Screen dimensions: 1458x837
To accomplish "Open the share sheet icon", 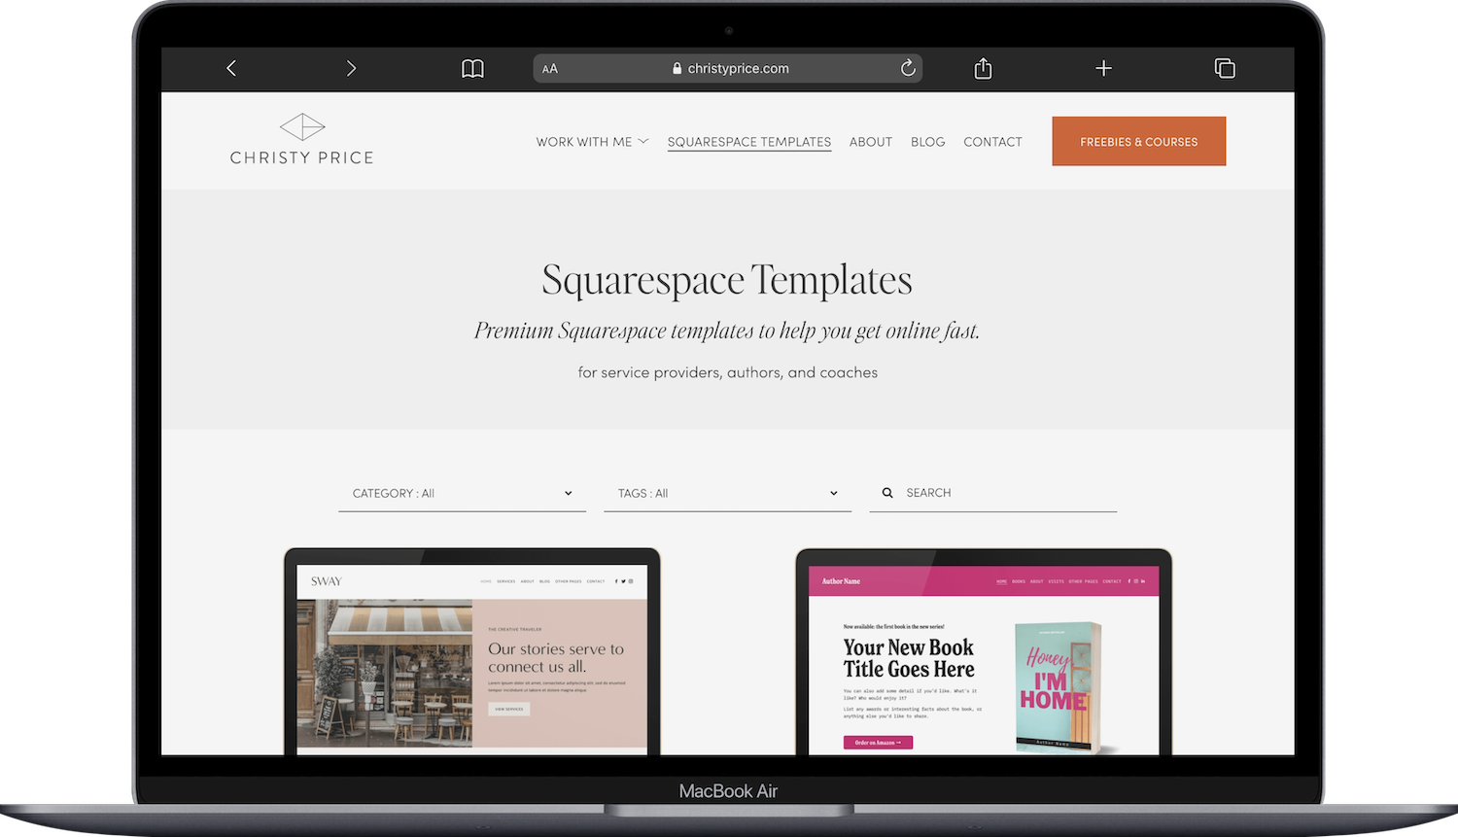I will point(983,68).
